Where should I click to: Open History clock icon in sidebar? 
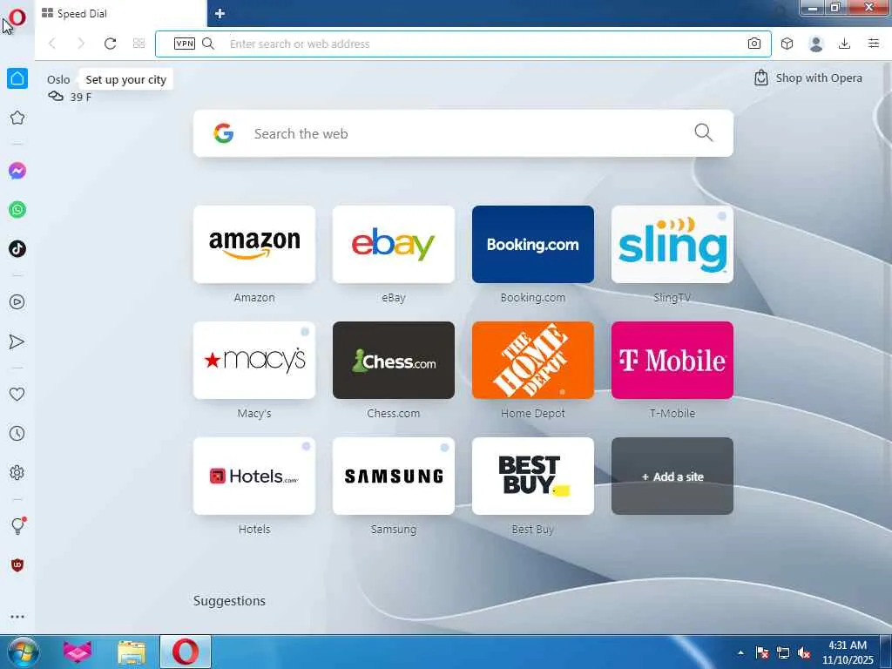point(17,434)
